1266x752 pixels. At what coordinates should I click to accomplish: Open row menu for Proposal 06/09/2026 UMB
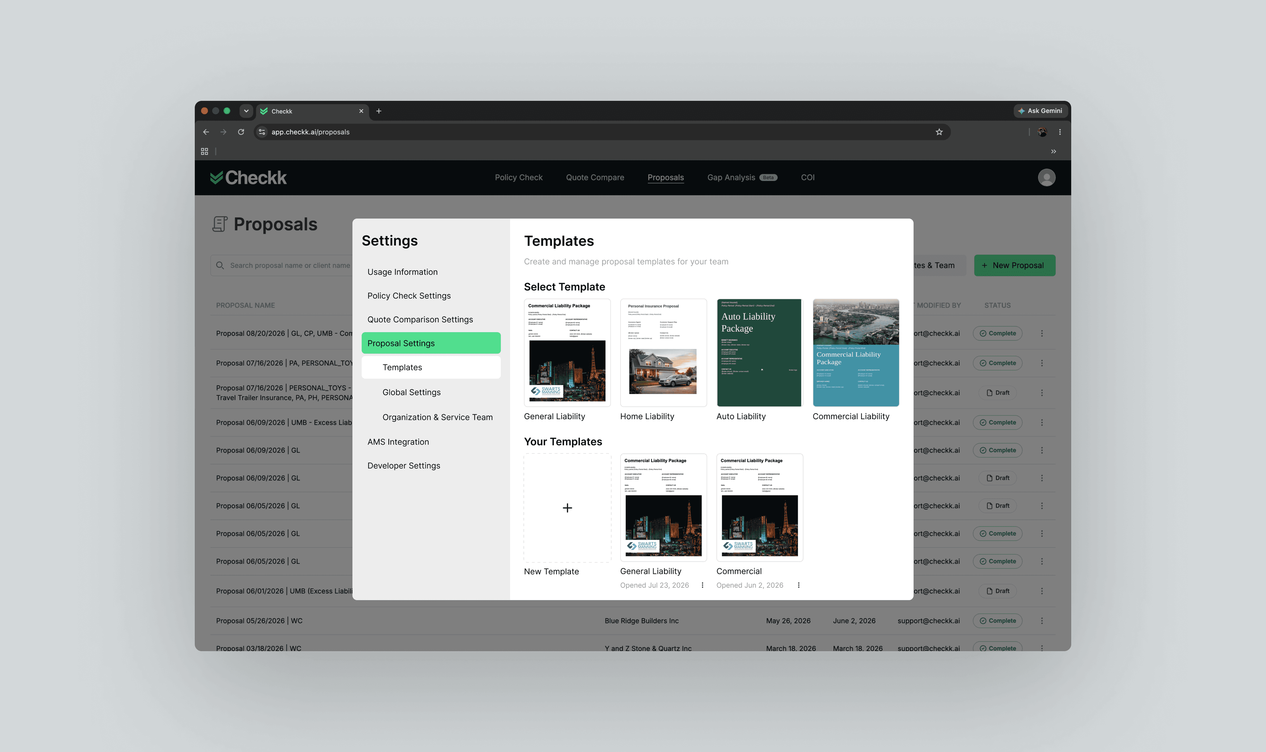(x=1042, y=423)
